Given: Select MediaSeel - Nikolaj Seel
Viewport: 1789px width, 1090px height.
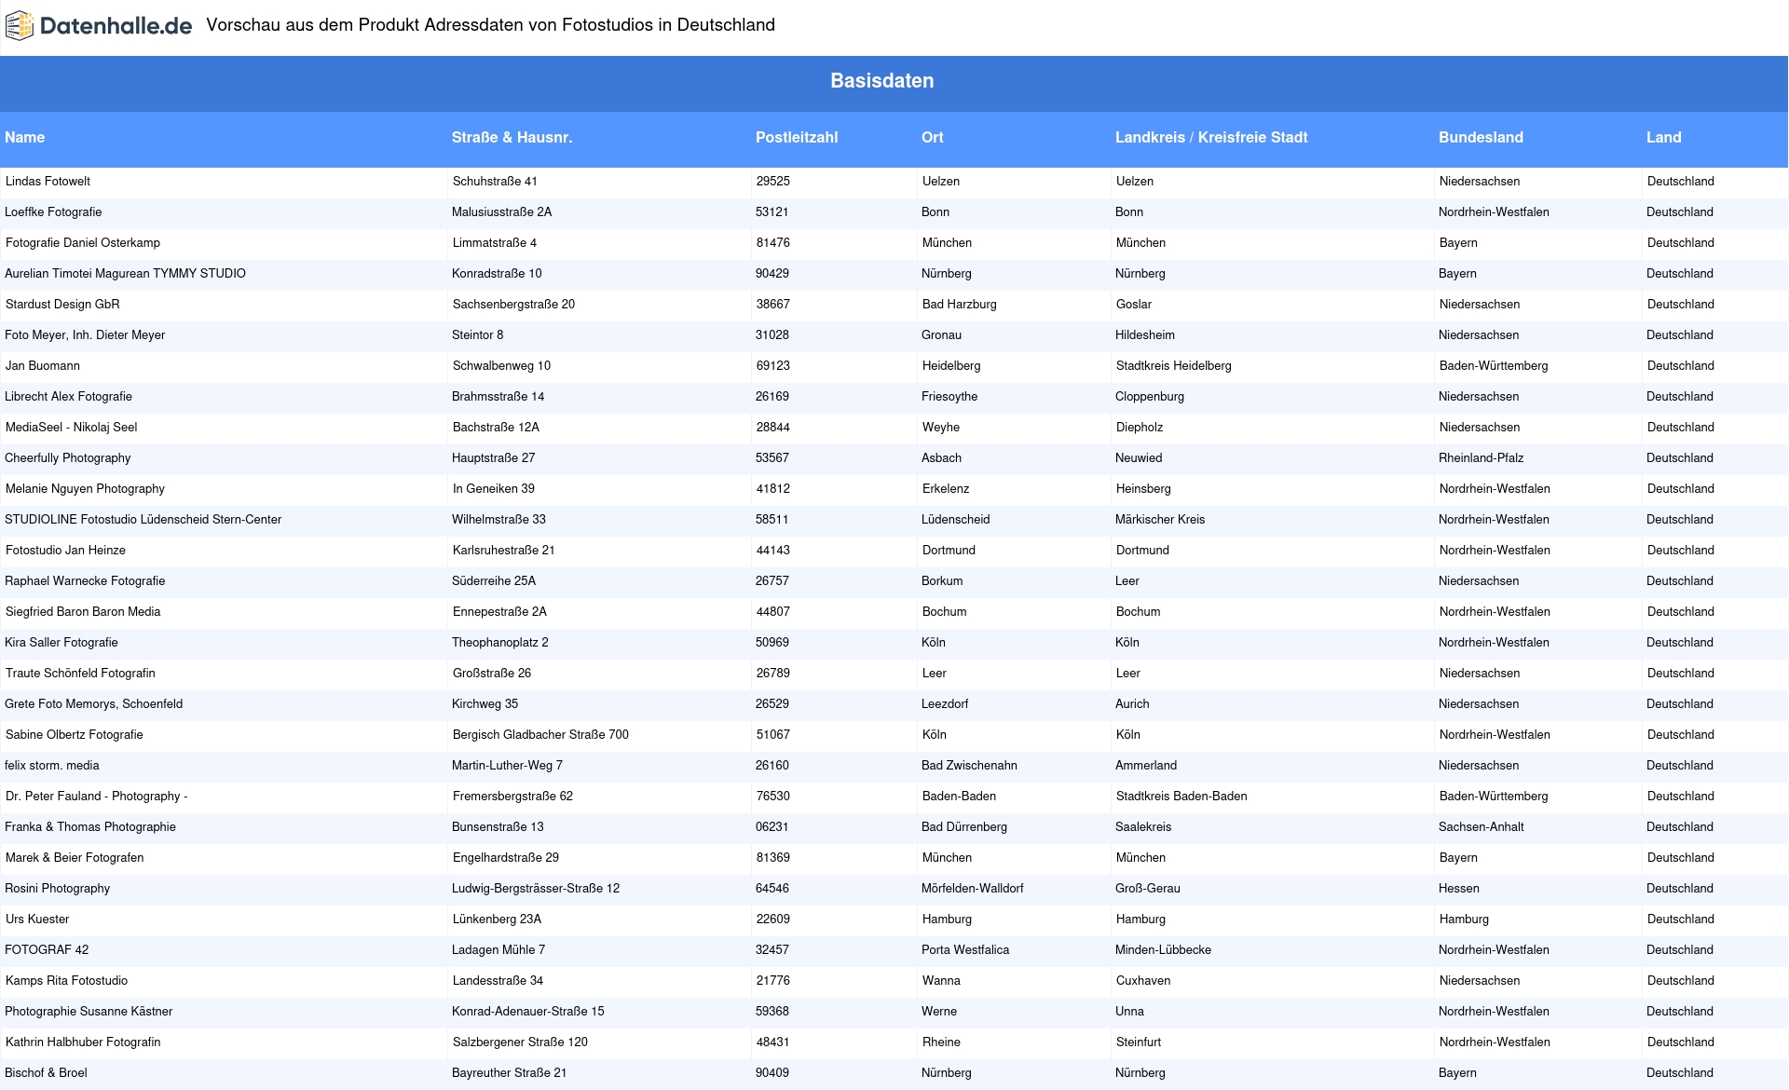Looking at the screenshot, I should (x=71, y=427).
